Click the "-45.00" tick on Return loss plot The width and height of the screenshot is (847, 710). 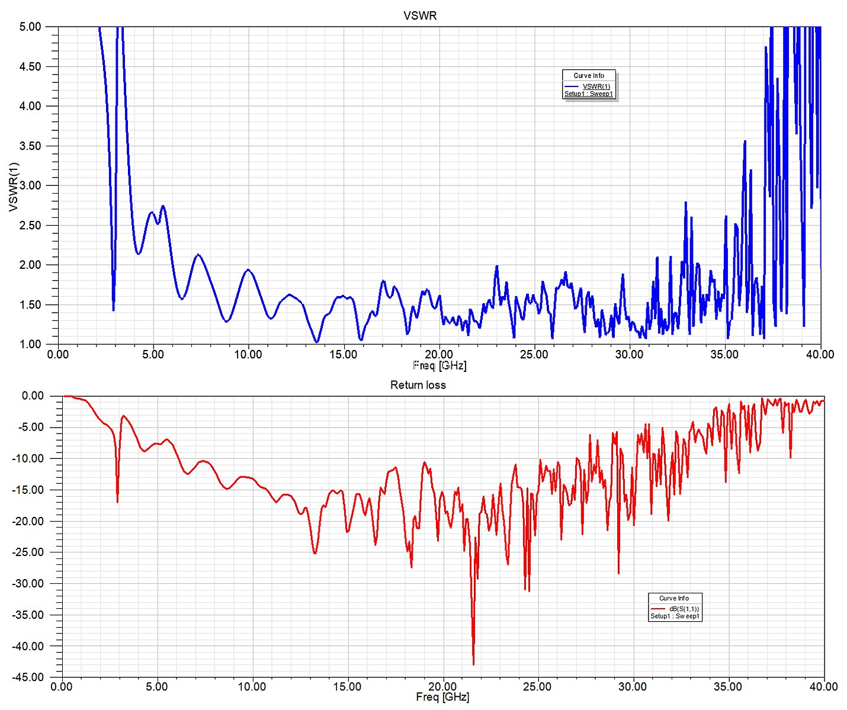click(28, 677)
